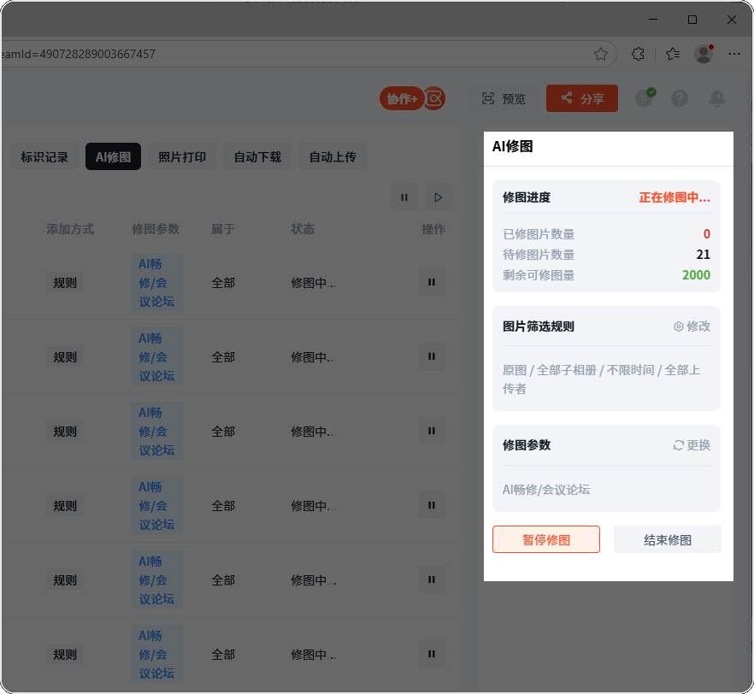Click 修改 to edit image filter rules
Screen dimensions: 754x694
point(692,326)
